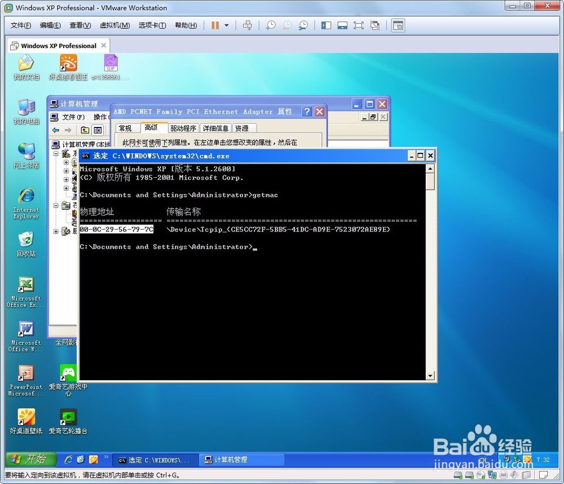Click the down arrow on cmd scrollbar
The width and height of the screenshot is (564, 484).
tap(430, 376)
